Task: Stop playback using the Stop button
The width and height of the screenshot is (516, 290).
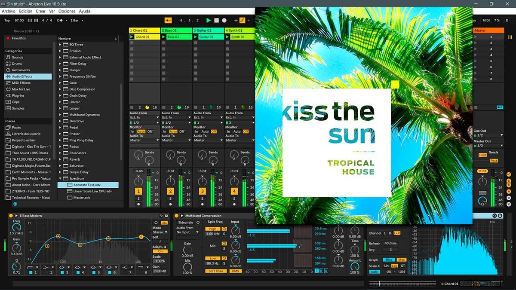Action: click(216, 20)
